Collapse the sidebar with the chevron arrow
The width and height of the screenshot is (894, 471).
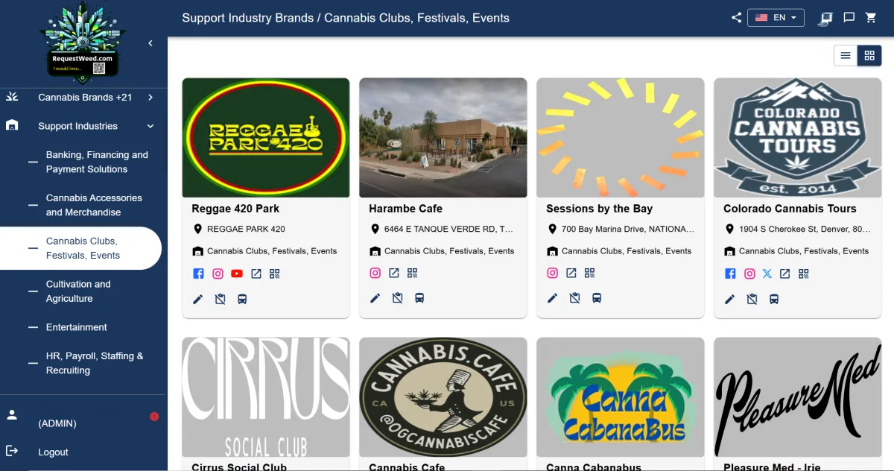pyautogui.click(x=150, y=43)
